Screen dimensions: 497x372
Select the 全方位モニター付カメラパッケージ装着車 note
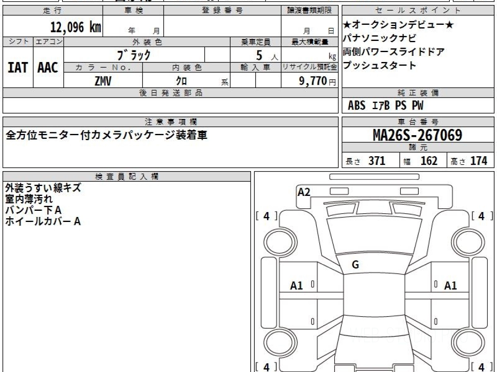tap(106, 135)
